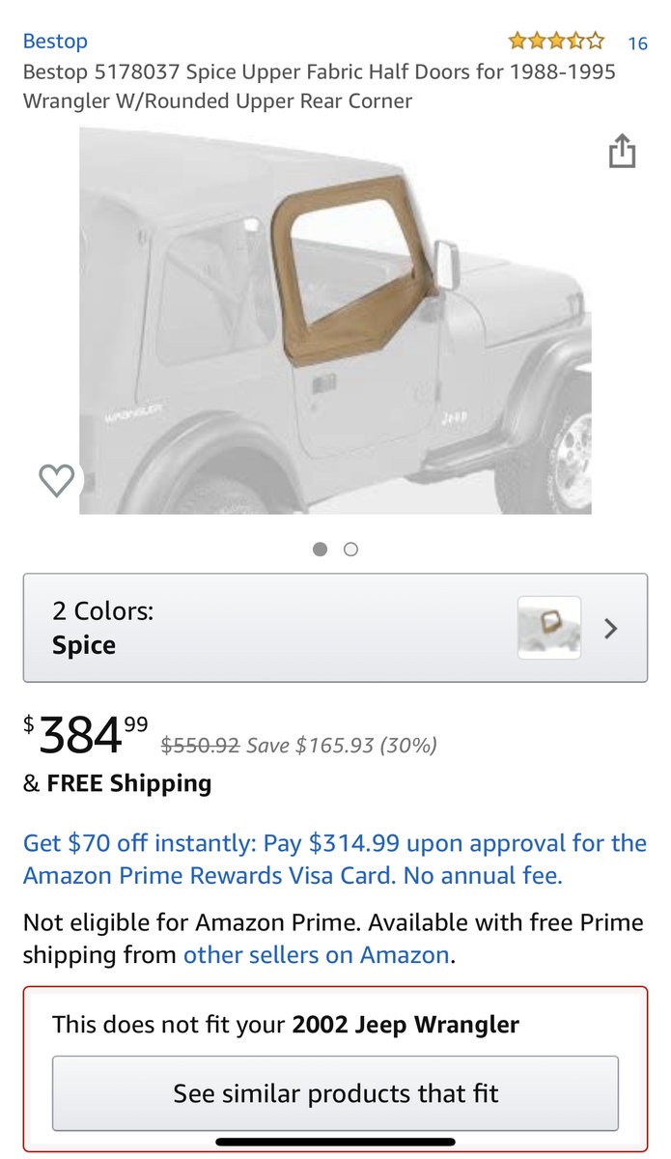Click the crossed-out $550.92 list price
Screen dimensions: 671x1159
click(x=200, y=745)
